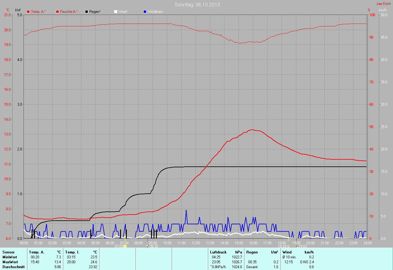
Task: Click the 19:03 marker icon below the time axis
Action: pyautogui.click(x=296, y=246)
